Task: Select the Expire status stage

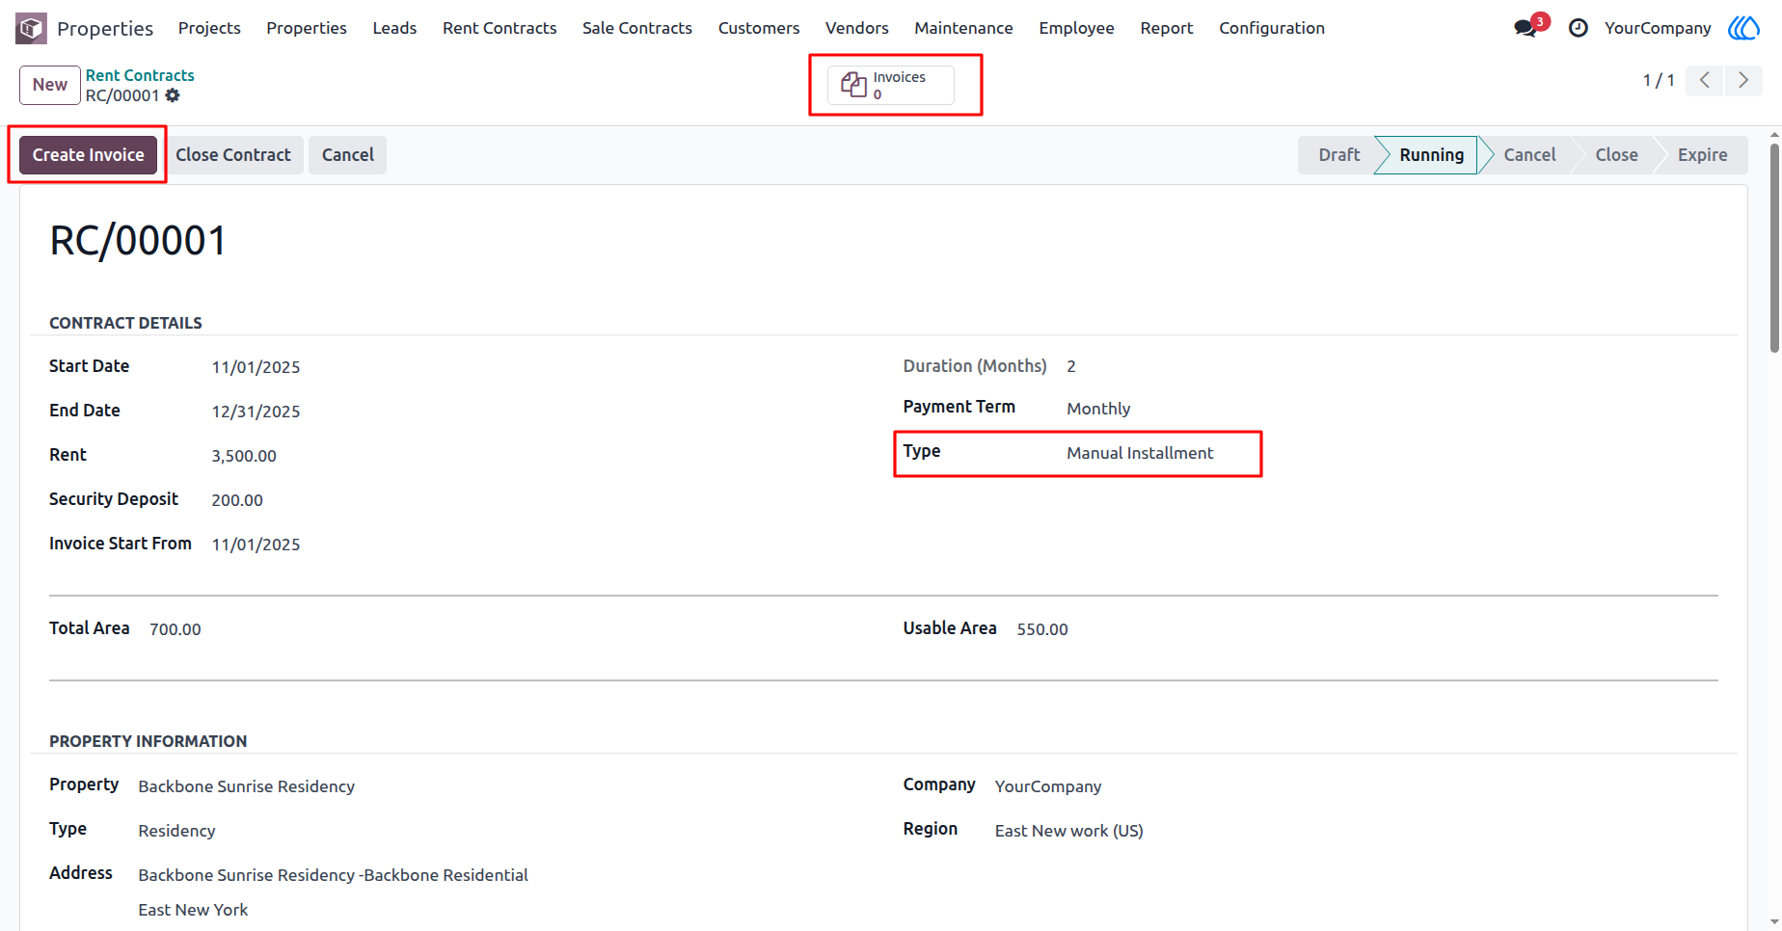Action: point(1702,155)
